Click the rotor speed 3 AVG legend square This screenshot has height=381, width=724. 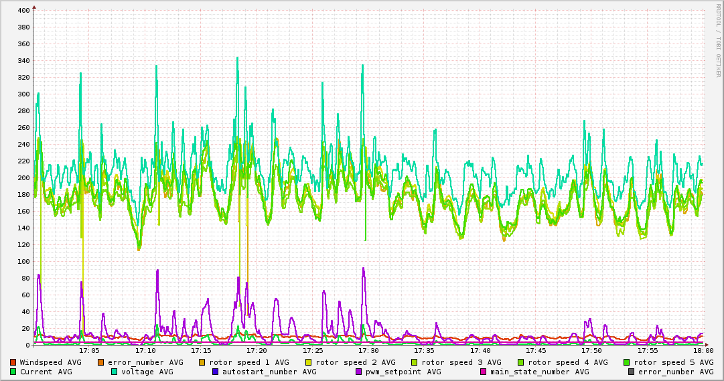coord(415,362)
